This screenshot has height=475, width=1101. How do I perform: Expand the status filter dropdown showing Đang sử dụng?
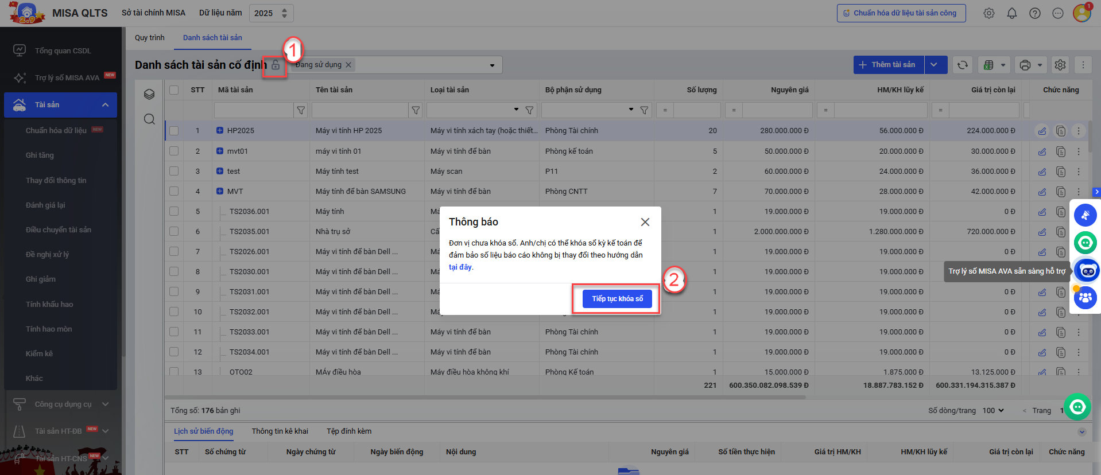pyautogui.click(x=492, y=65)
